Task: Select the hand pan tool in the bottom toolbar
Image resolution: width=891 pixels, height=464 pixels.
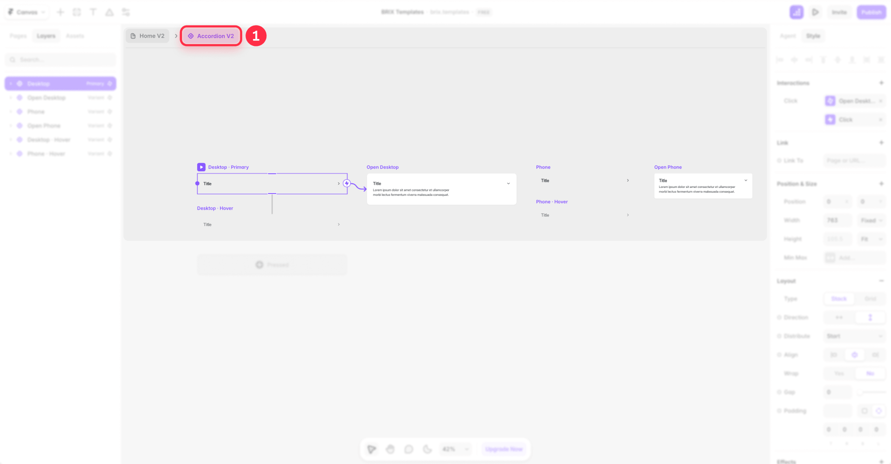Action: tap(390, 449)
